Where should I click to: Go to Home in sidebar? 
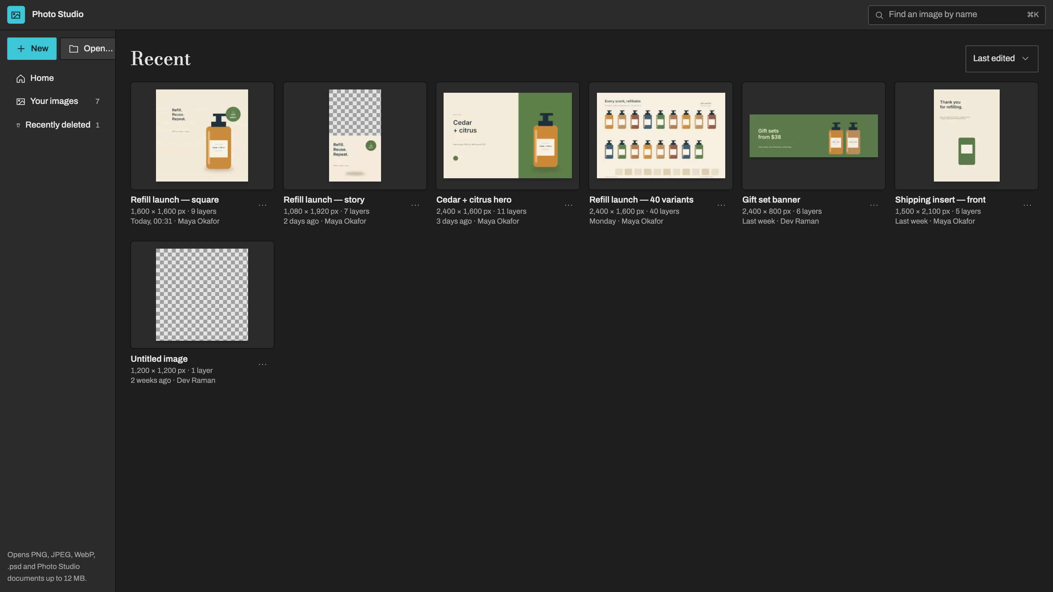pos(58,78)
